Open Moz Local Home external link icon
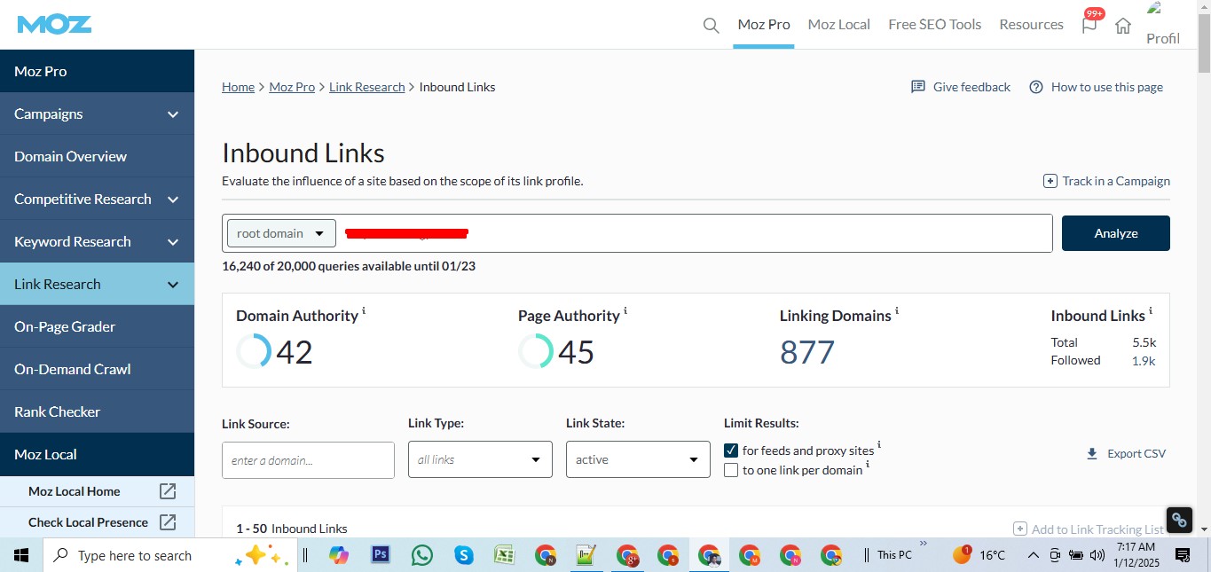 168,491
